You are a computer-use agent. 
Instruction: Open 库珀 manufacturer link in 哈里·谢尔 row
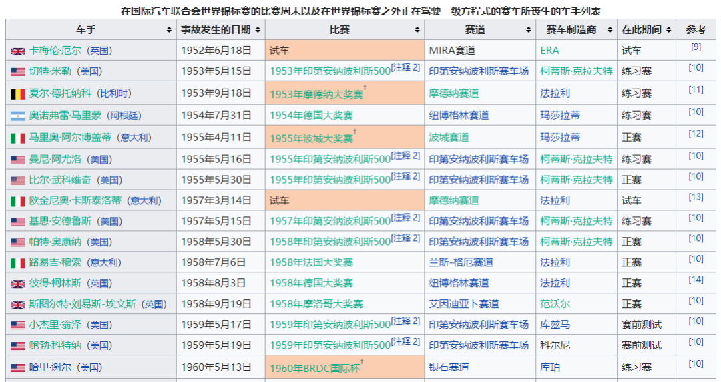point(550,367)
